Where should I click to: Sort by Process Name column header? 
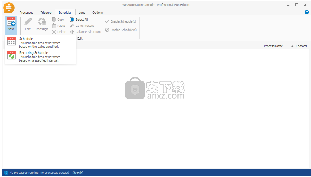(279, 46)
